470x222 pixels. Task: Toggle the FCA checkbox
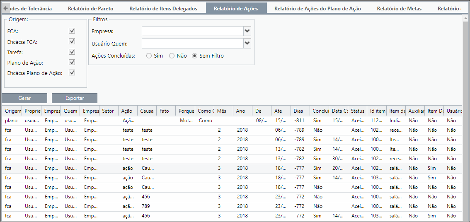click(72, 31)
